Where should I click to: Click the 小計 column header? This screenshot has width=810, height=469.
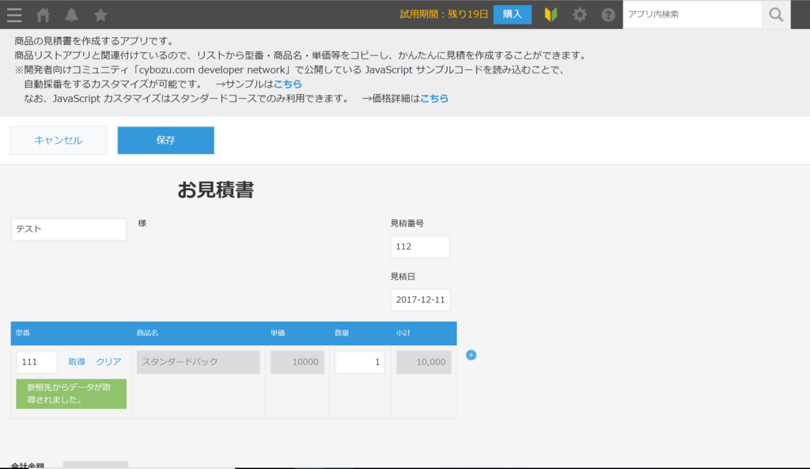click(403, 333)
